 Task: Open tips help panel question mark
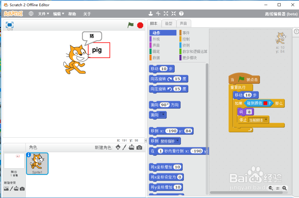[296, 31]
